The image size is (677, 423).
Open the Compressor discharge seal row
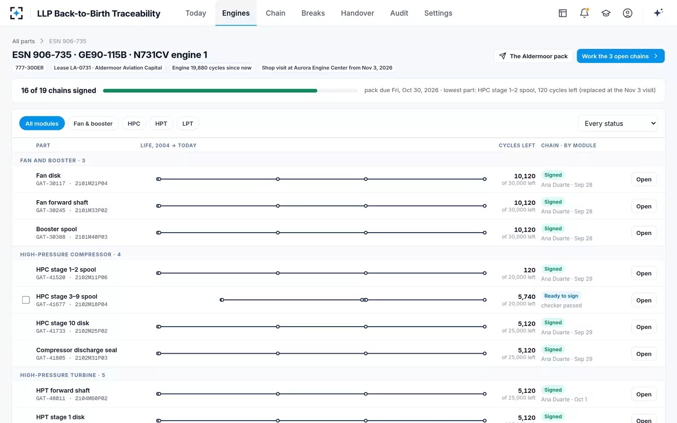click(x=644, y=353)
